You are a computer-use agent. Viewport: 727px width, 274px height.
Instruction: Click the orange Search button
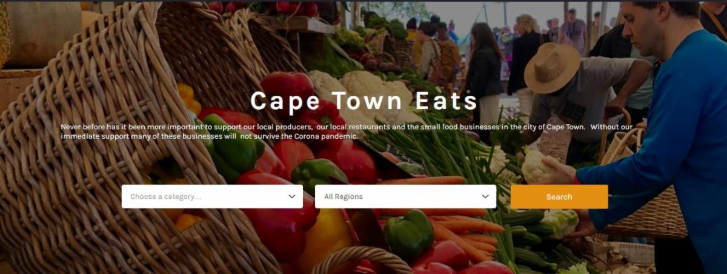559,196
